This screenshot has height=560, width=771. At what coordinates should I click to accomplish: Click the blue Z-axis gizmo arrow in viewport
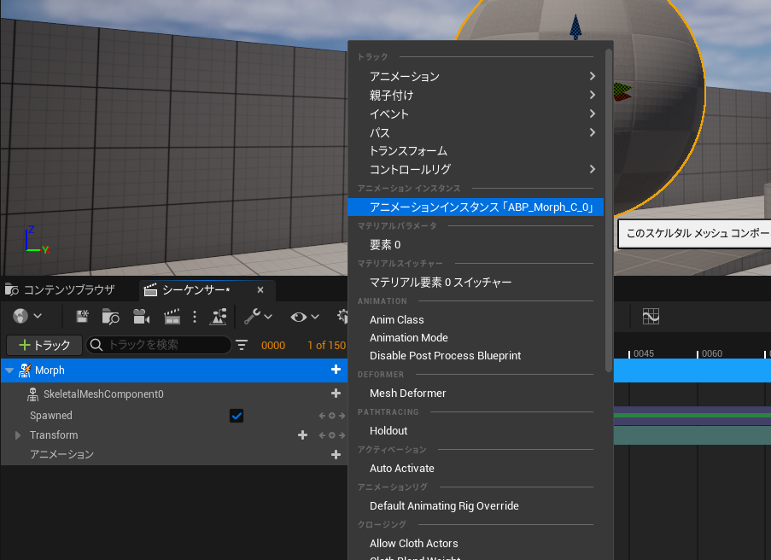[x=575, y=26]
